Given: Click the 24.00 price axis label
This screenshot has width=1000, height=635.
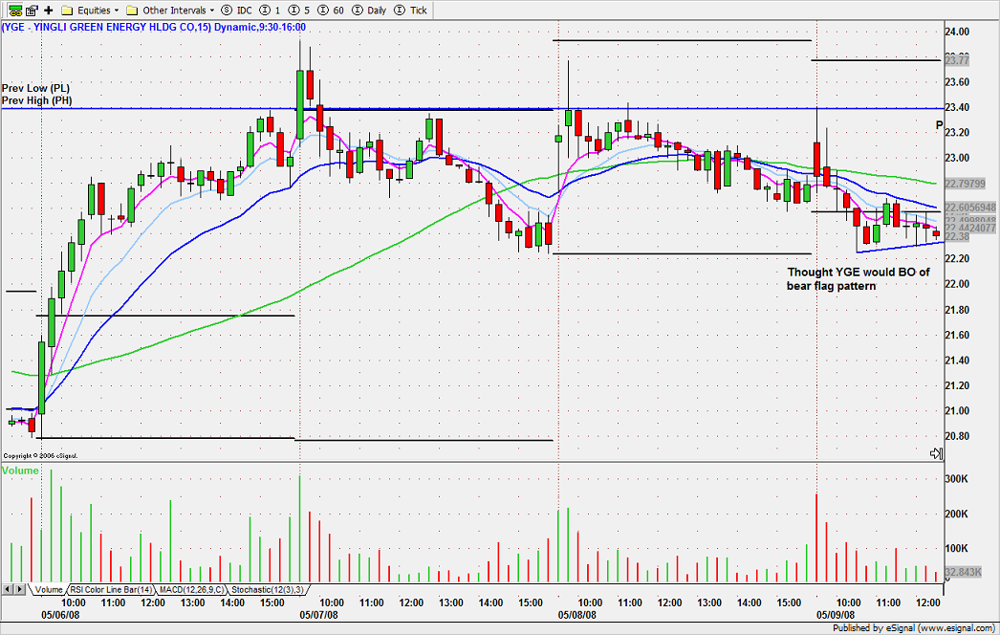Looking at the screenshot, I should tap(957, 32).
